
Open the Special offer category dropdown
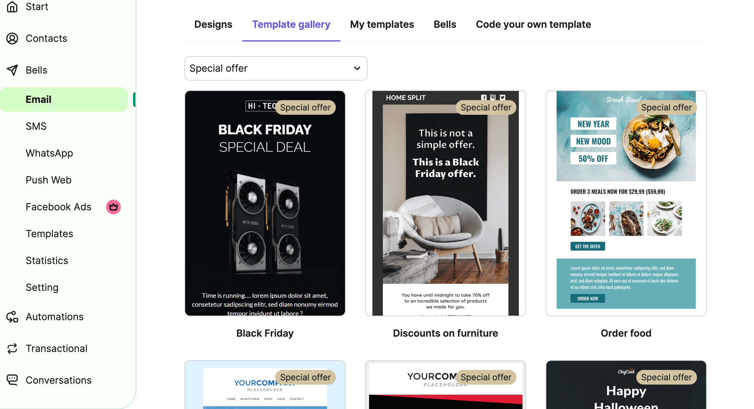click(276, 68)
